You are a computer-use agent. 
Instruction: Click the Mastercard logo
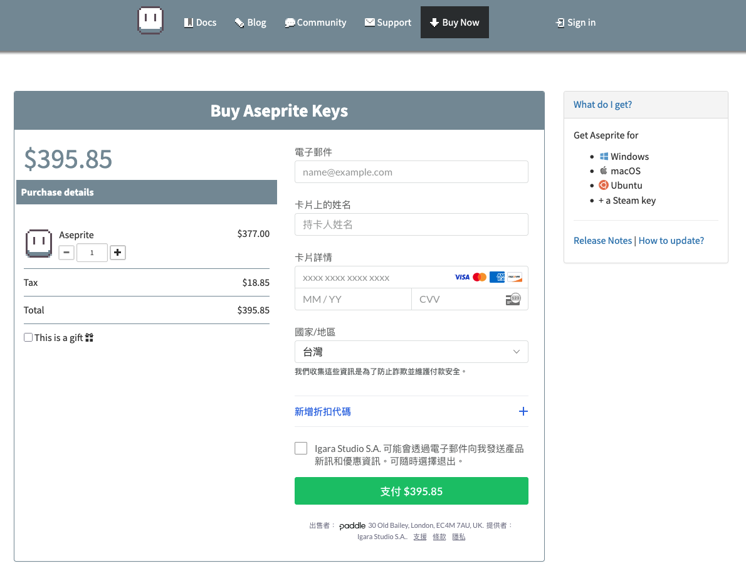pyautogui.click(x=480, y=277)
